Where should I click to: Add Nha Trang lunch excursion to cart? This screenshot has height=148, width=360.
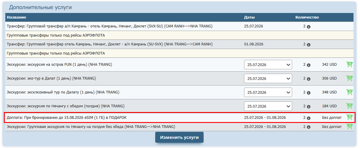(x=349, y=106)
